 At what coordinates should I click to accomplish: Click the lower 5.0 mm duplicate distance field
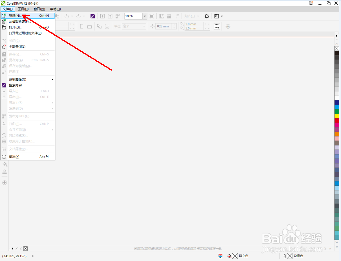[194, 28]
